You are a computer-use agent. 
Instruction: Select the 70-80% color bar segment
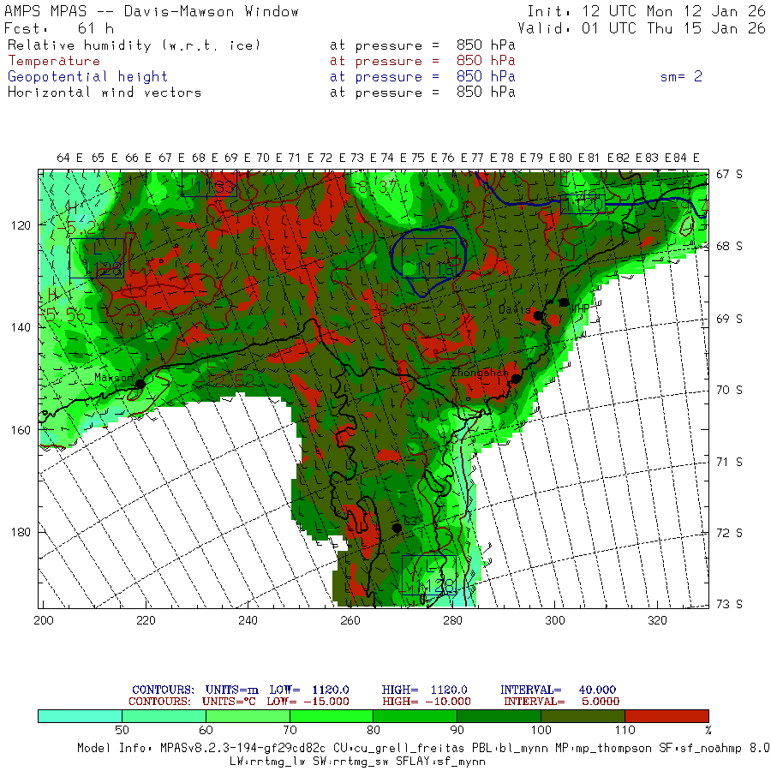[x=332, y=716]
